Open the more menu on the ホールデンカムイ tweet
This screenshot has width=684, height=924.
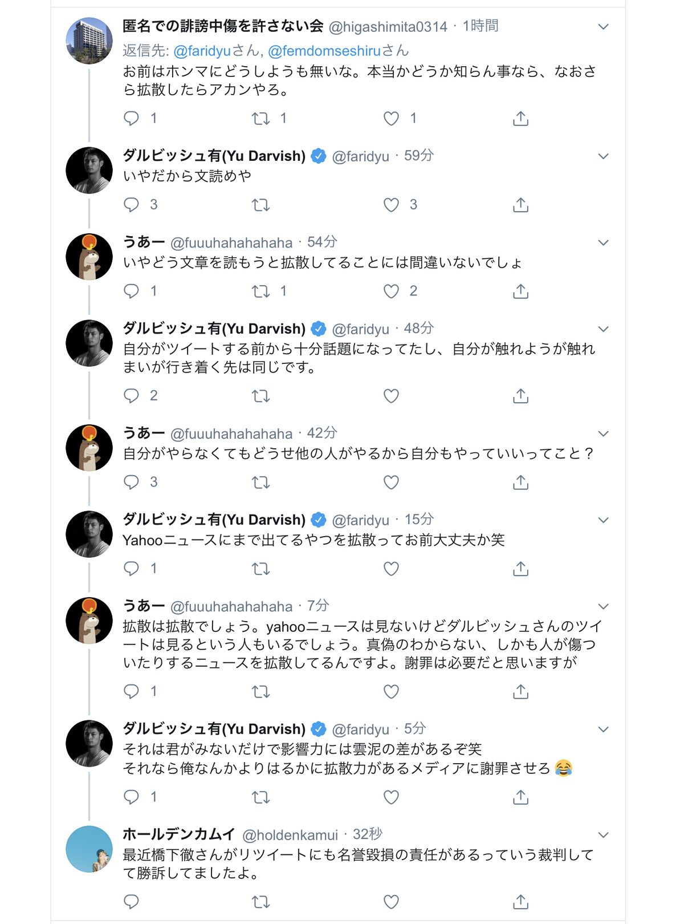(x=603, y=835)
